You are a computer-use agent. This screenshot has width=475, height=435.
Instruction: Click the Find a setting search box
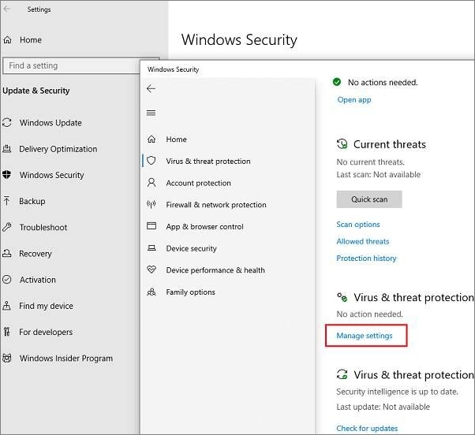[x=71, y=65]
